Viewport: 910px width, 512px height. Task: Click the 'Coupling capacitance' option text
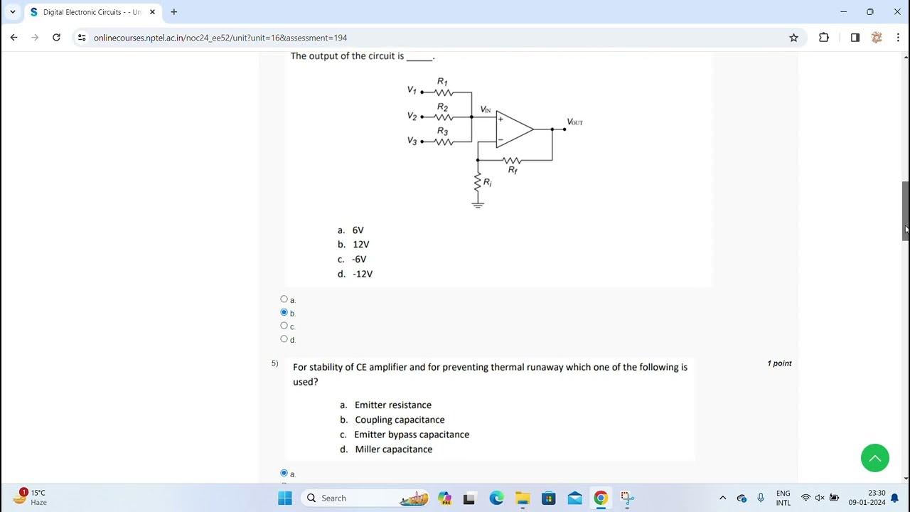400,420
